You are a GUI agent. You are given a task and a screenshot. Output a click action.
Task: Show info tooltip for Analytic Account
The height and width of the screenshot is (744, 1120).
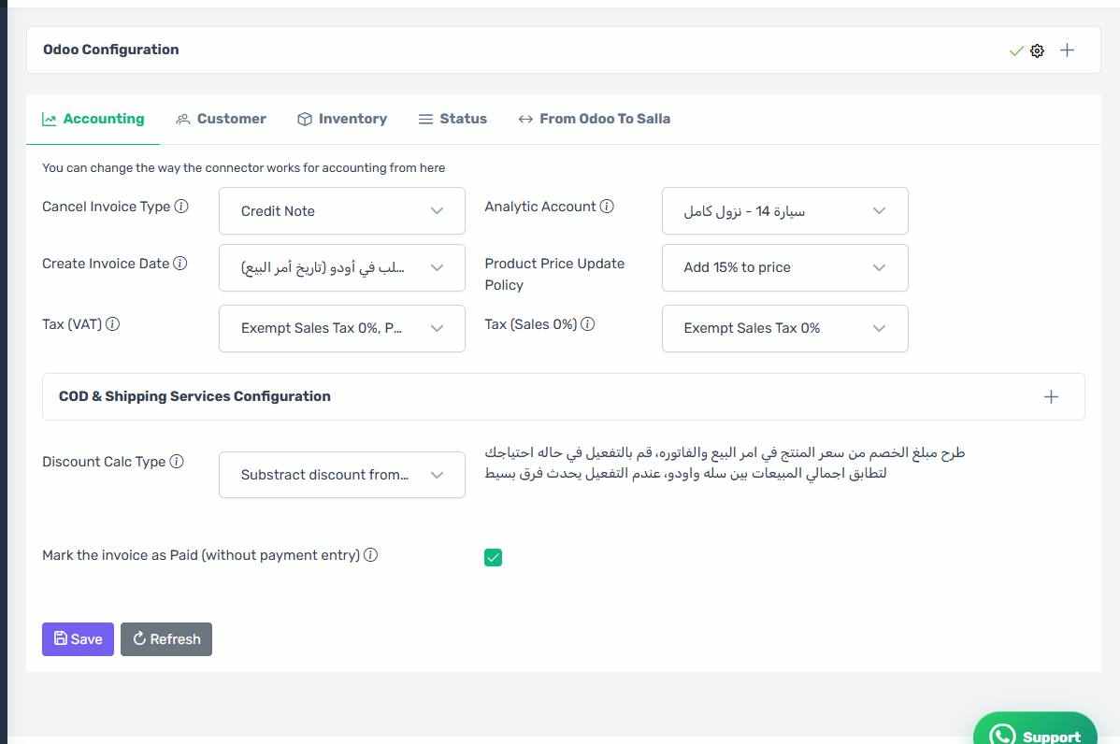click(x=607, y=207)
